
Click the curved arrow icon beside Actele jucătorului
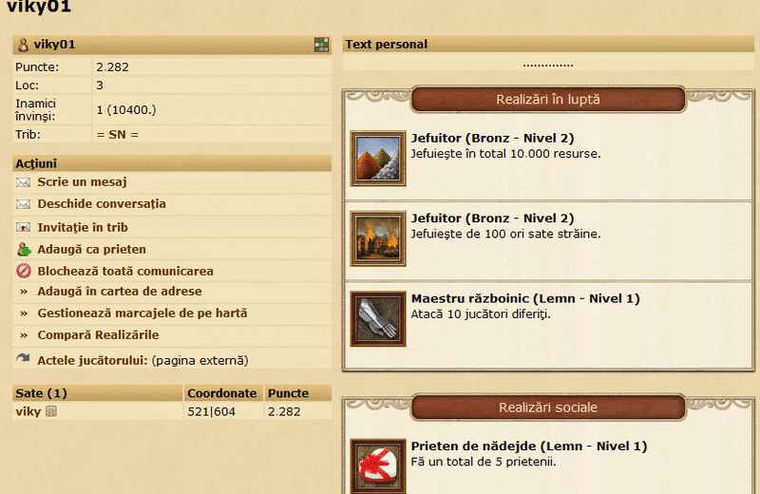pyautogui.click(x=23, y=359)
